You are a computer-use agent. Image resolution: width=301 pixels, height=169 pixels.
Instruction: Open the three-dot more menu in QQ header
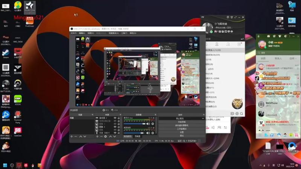[x=290, y=36]
